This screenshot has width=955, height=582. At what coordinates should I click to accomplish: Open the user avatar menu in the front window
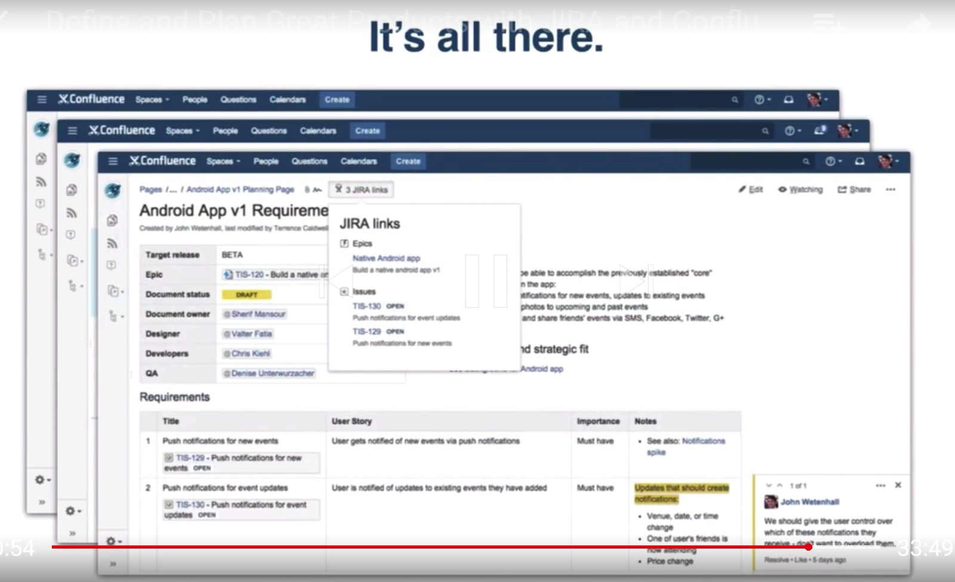(888, 161)
